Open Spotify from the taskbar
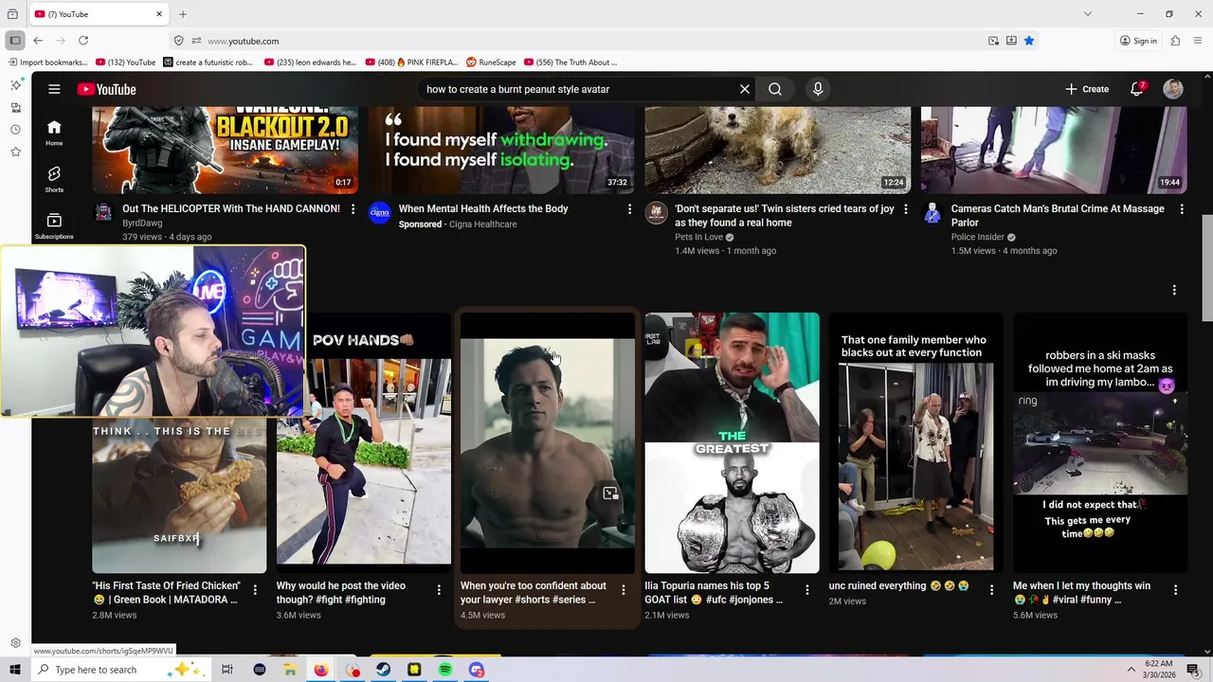This screenshot has width=1213, height=682. click(445, 670)
